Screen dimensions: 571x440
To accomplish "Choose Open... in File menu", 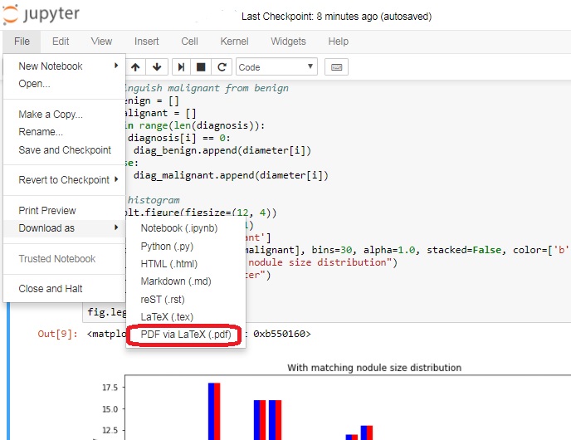I will pyautogui.click(x=64, y=83).
